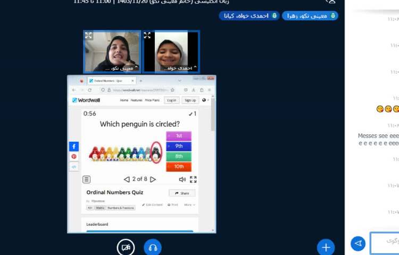Open the quiz hamburger menu icon
This screenshot has height=255, width=399.
[x=87, y=180]
